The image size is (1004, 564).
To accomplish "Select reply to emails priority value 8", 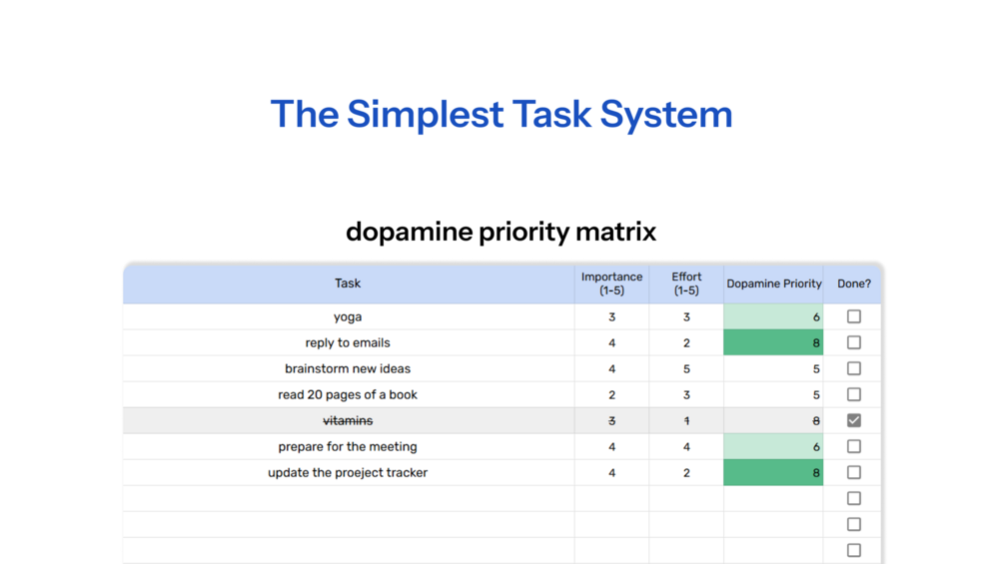I will [x=773, y=342].
